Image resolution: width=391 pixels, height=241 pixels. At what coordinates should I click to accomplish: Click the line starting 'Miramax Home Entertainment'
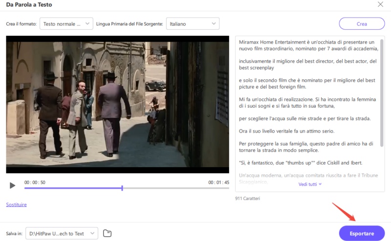[308, 45]
